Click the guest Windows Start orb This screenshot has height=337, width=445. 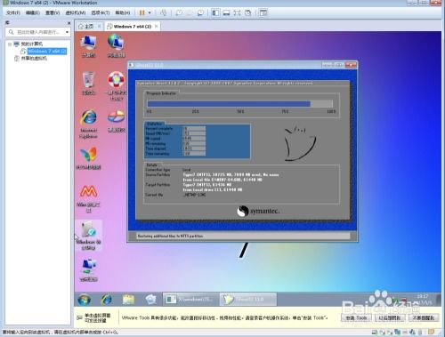point(85,300)
